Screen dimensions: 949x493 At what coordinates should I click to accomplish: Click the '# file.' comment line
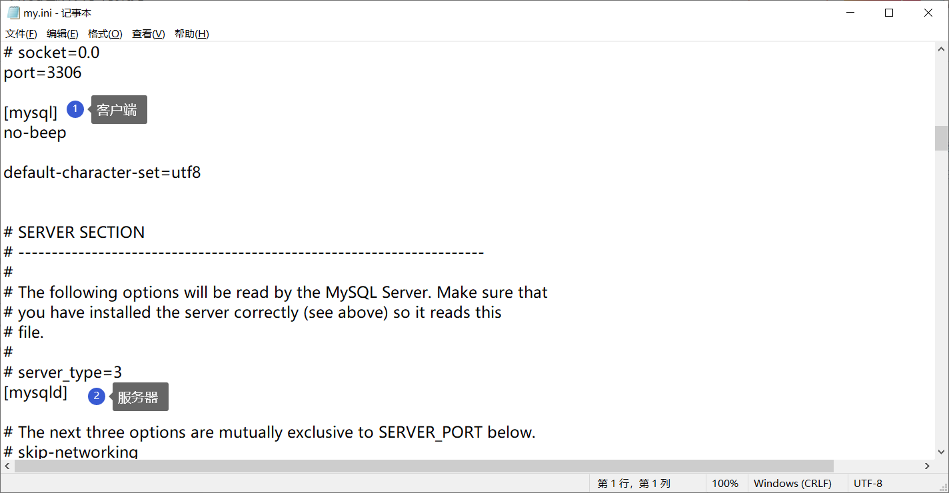24,332
